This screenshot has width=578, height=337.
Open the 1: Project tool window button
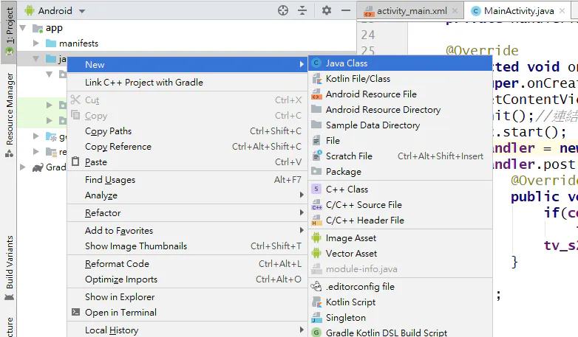coord(9,32)
